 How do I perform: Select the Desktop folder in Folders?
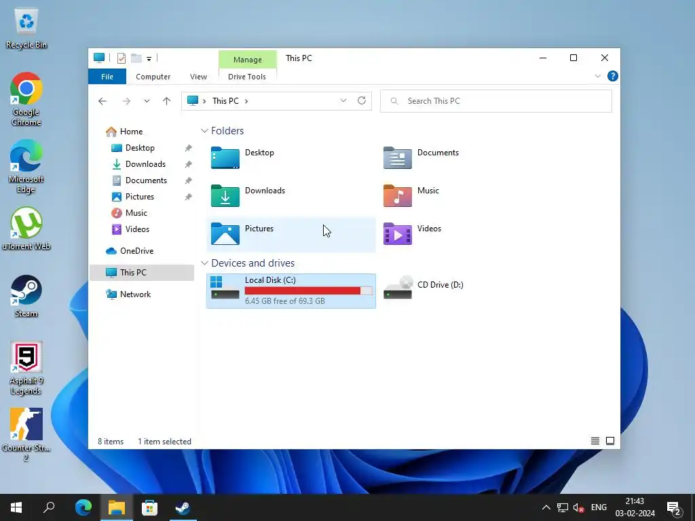click(x=290, y=158)
